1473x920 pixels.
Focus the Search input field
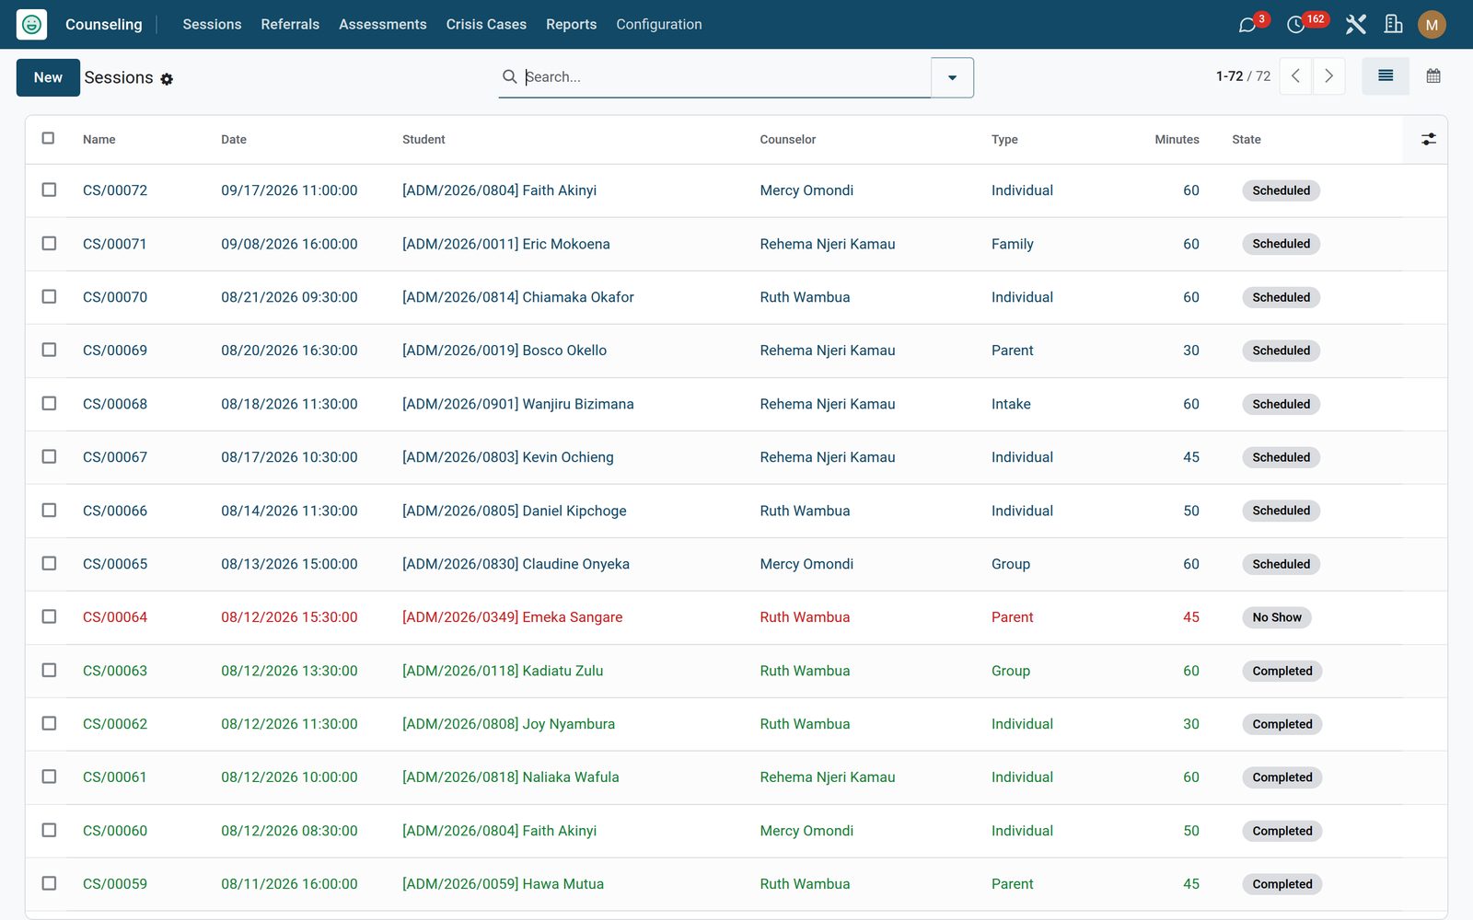725,77
